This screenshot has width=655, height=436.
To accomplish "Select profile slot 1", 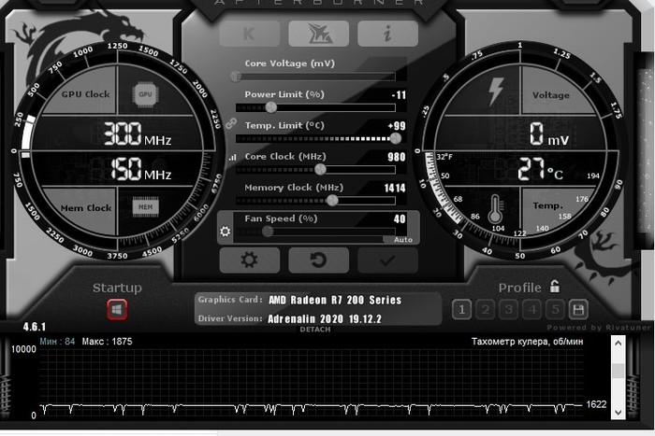I will [460, 309].
